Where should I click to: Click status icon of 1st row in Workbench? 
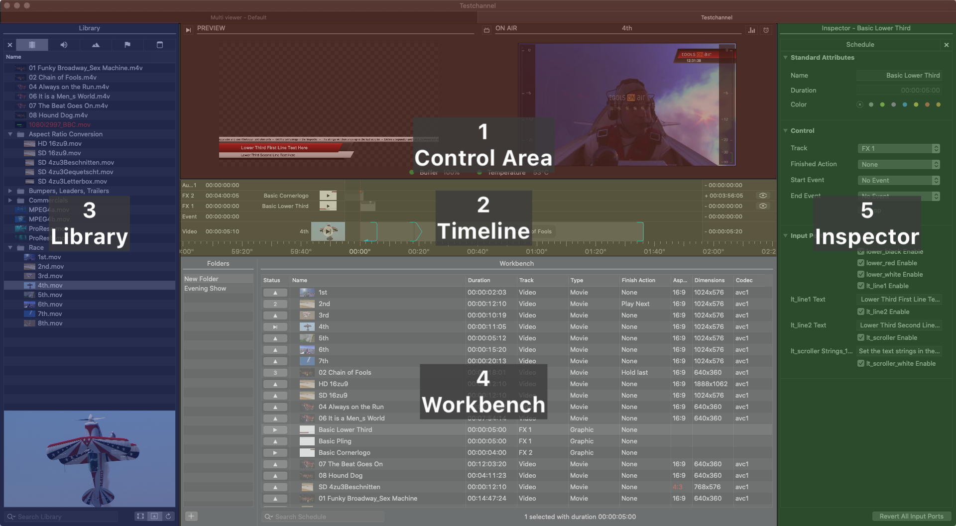(275, 293)
